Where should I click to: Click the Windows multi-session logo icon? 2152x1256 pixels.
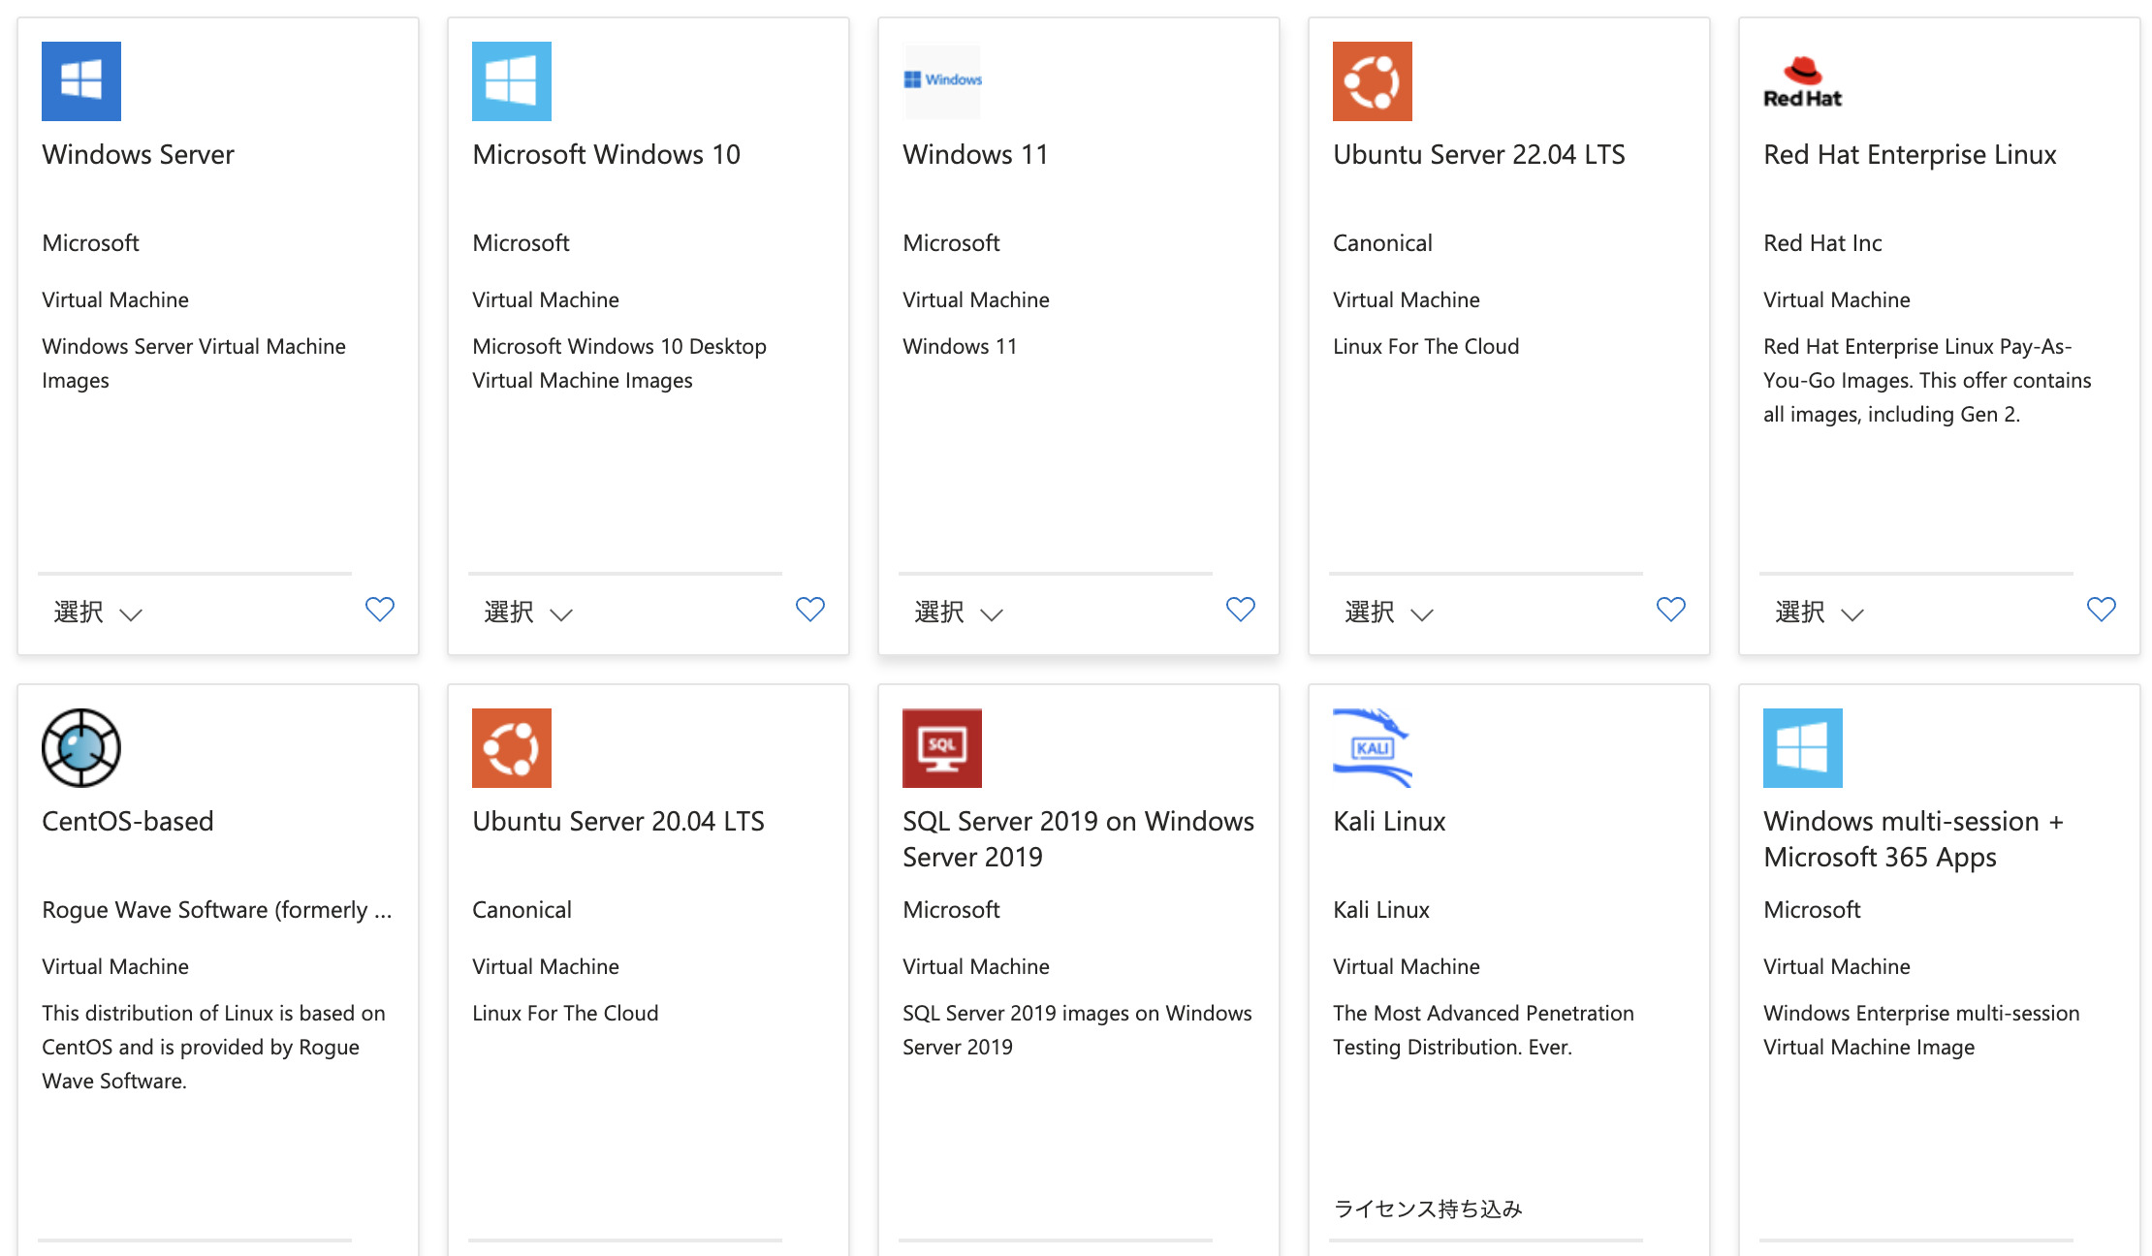click(1803, 748)
